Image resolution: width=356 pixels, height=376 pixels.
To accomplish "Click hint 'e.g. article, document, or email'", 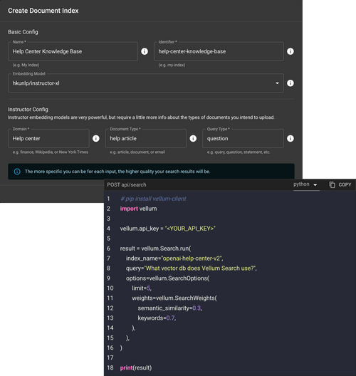I will [x=137, y=152].
